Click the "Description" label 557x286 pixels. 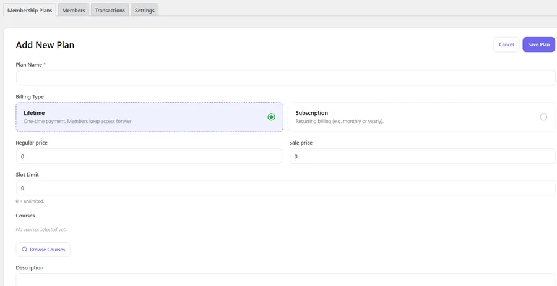[x=30, y=267]
